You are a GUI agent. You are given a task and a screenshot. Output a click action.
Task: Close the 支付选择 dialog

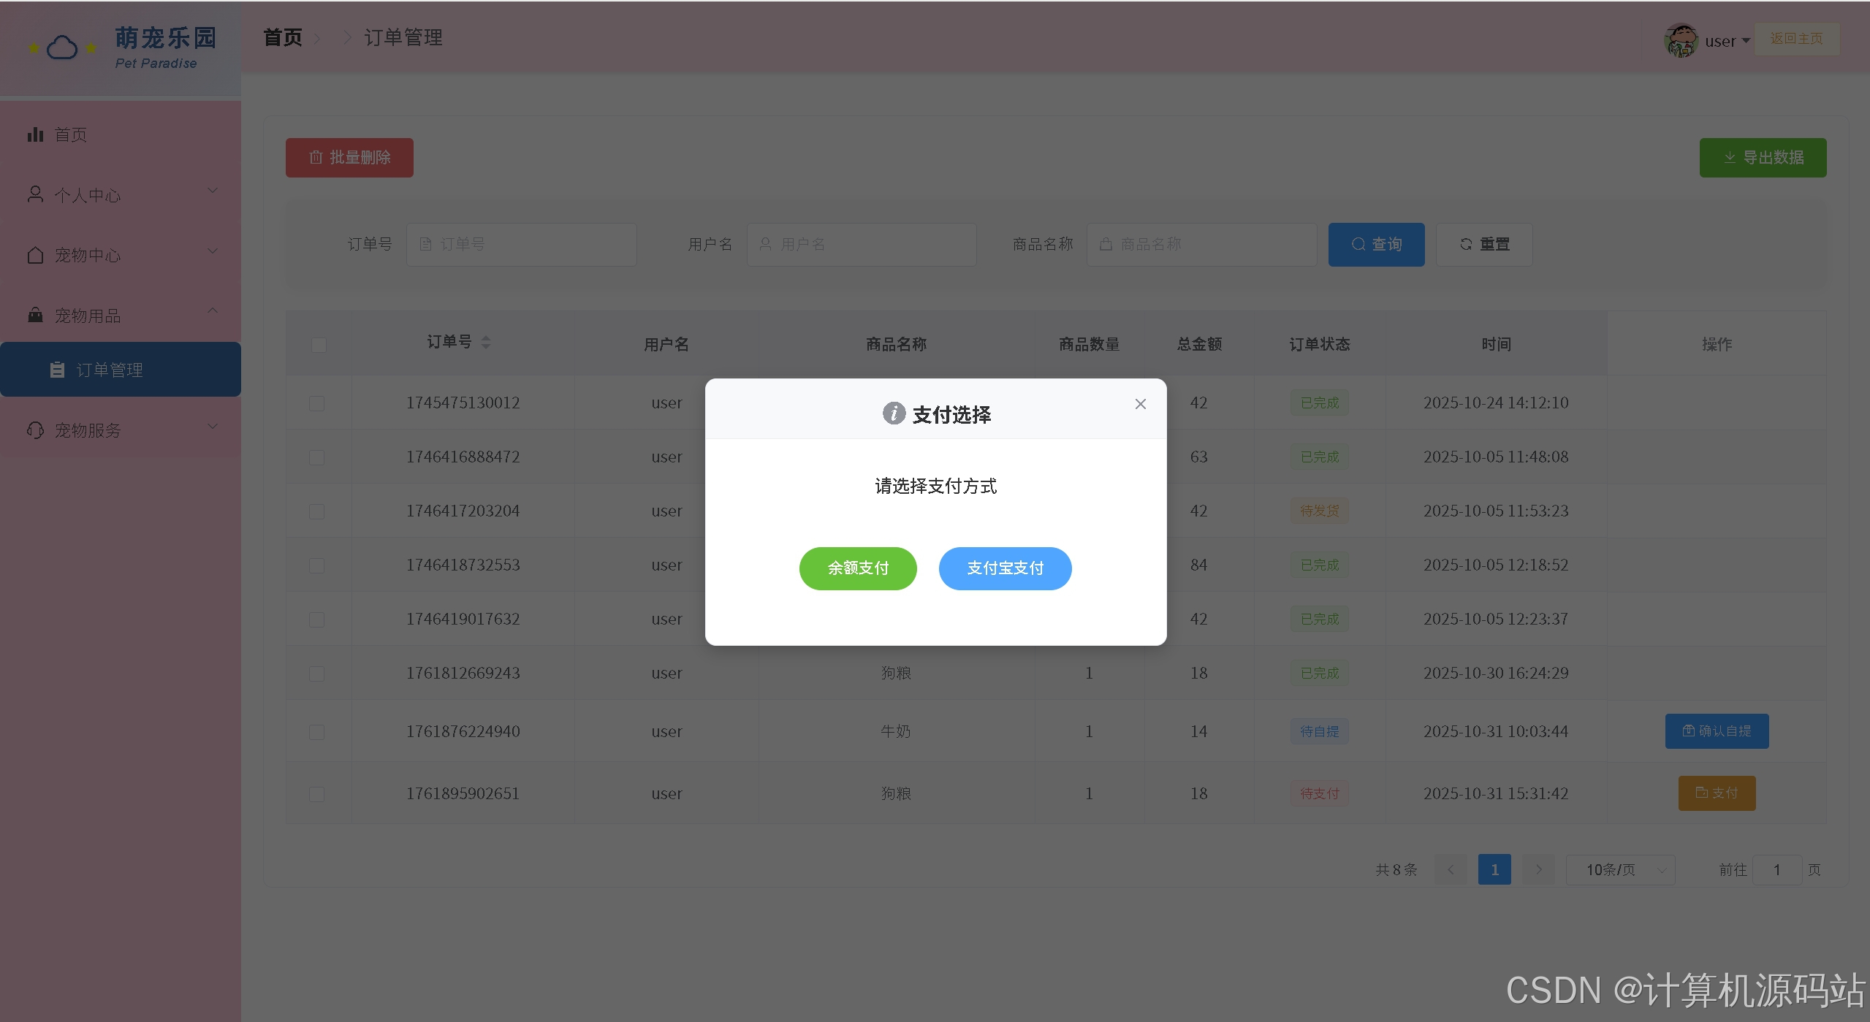[x=1140, y=404]
